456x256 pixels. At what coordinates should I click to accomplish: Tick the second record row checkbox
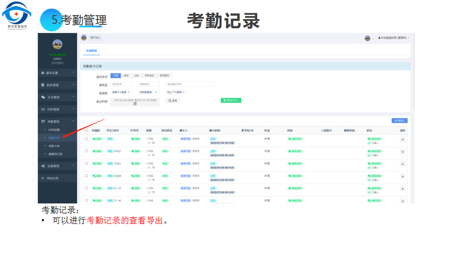tap(86, 151)
